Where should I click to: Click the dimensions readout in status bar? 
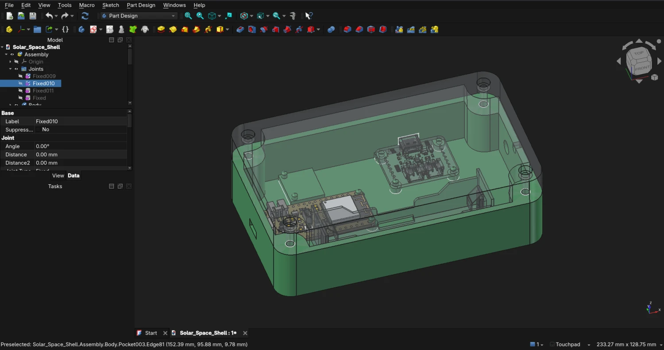click(x=626, y=344)
